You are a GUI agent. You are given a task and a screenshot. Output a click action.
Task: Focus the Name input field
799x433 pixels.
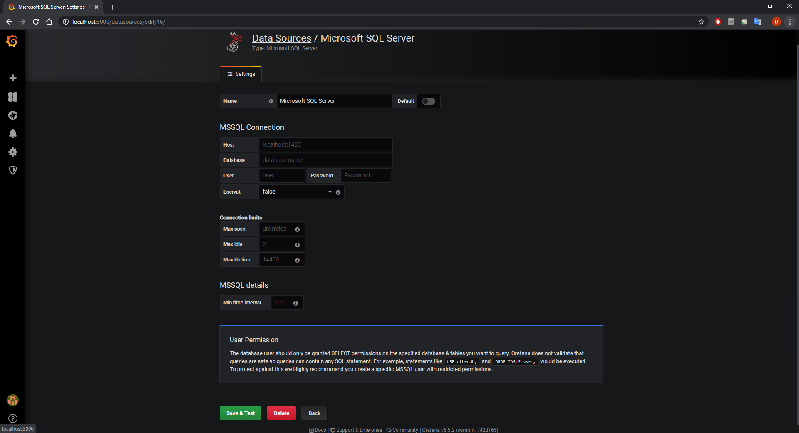pyautogui.click(x=334, y=101)
